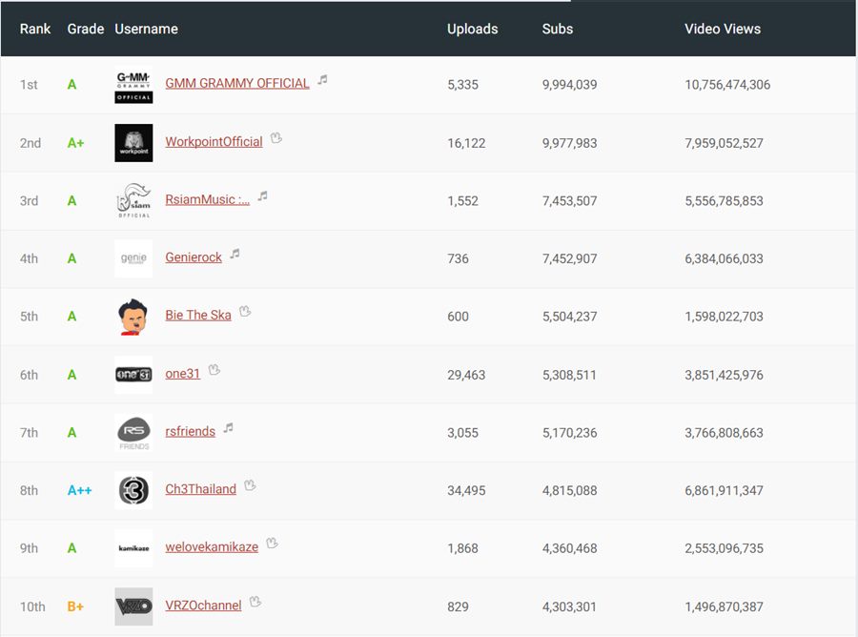Click the 10th rank cell
The image size is (858, 637).
(x=32, y=606)
